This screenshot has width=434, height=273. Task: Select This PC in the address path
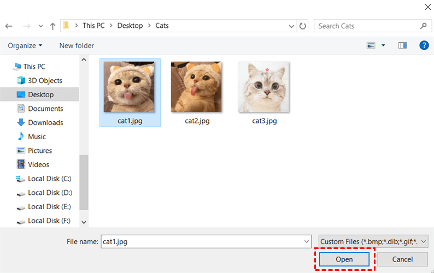[x=93, y=26]
